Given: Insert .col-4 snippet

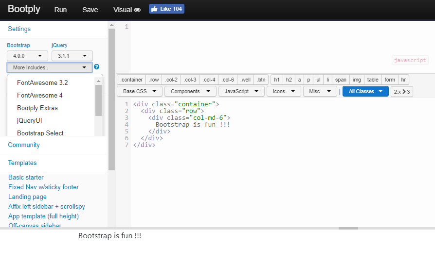Looking at the screenshot, I should pyautogui.click(x=209, y=80).
